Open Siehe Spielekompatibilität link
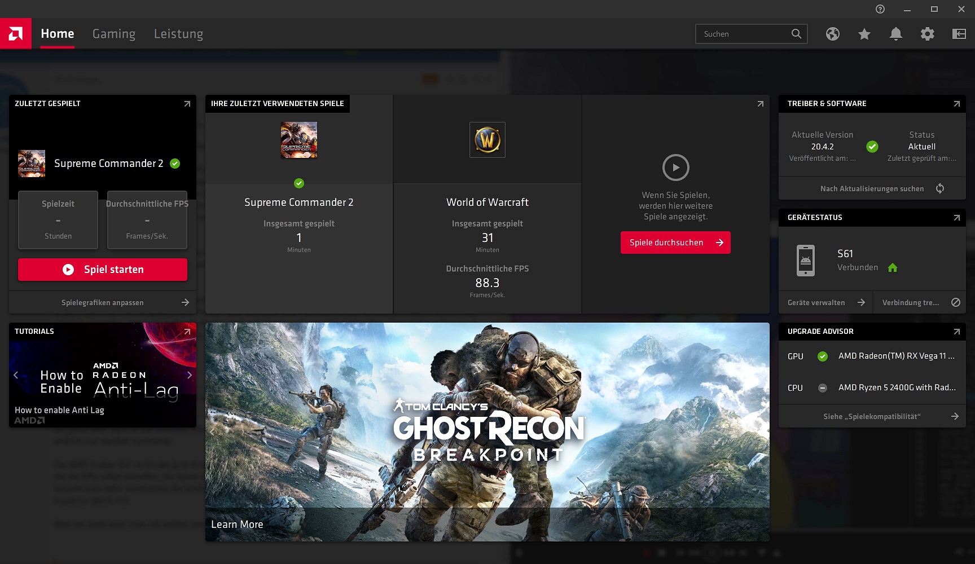This screenshot has width=975, height=564. [x=872, y=416]
